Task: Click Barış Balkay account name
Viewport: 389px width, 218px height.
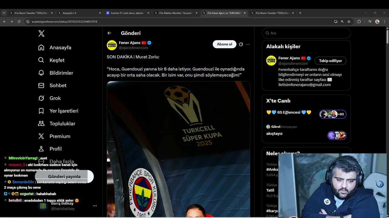Action: pos(62,203)
